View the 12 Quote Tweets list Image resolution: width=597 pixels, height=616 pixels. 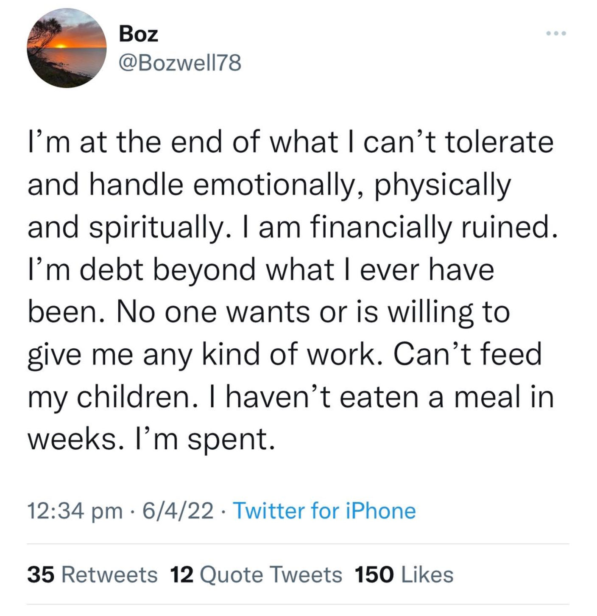click(x=256, y=575)
